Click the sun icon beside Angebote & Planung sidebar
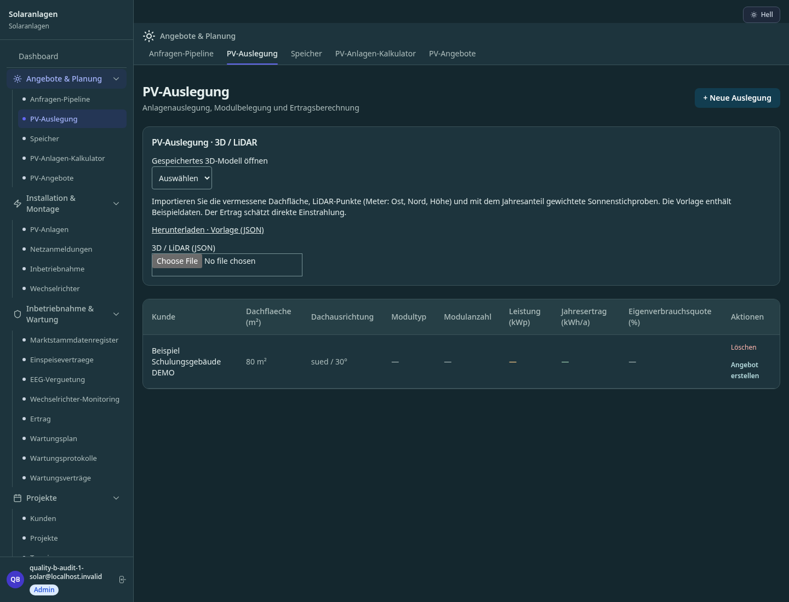 click(x=18, y=79)
